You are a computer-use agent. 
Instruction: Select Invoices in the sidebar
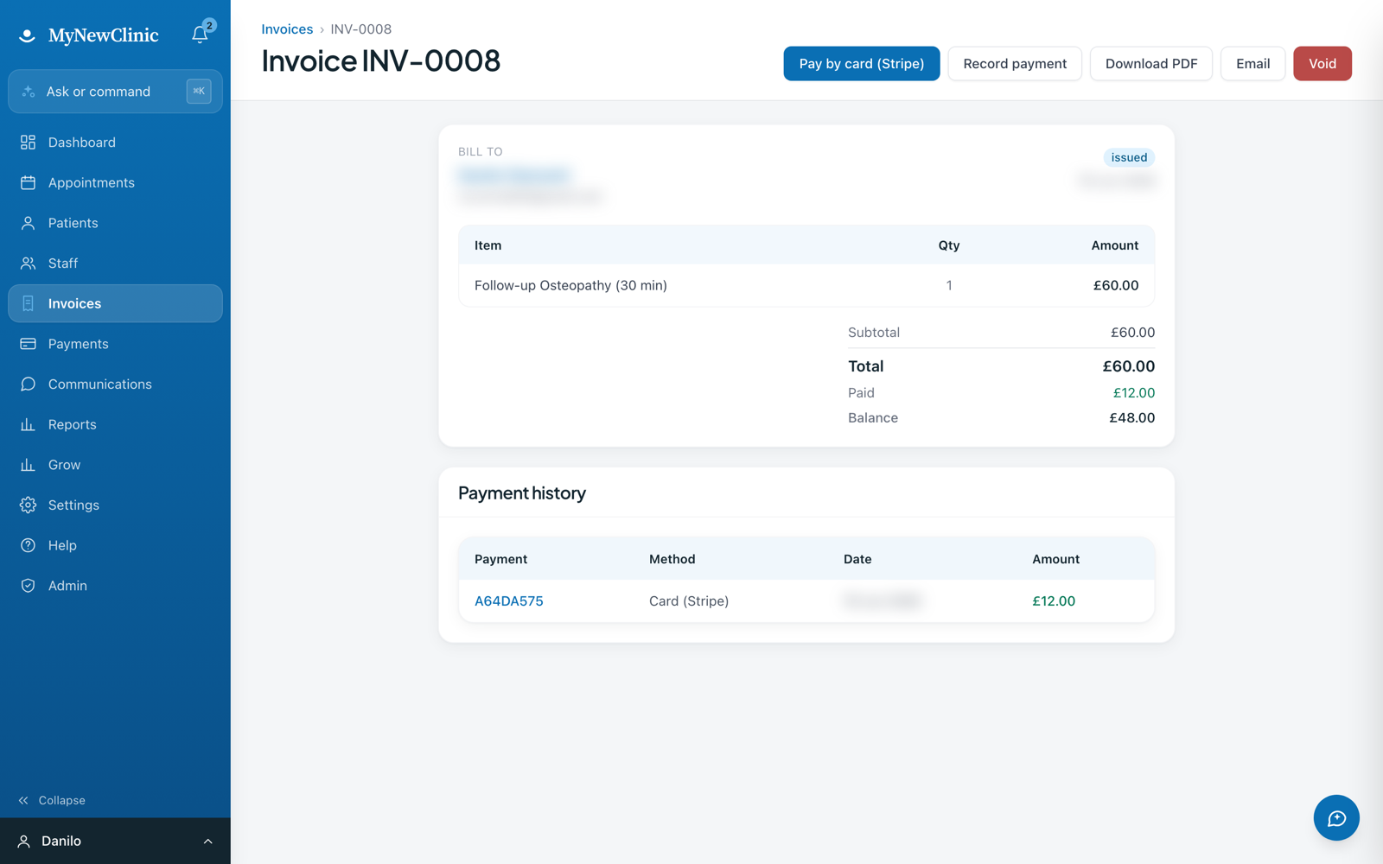coord(115,303)
